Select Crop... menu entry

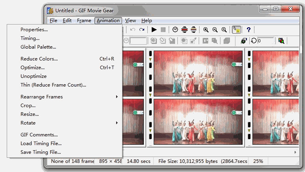point(64,106)
